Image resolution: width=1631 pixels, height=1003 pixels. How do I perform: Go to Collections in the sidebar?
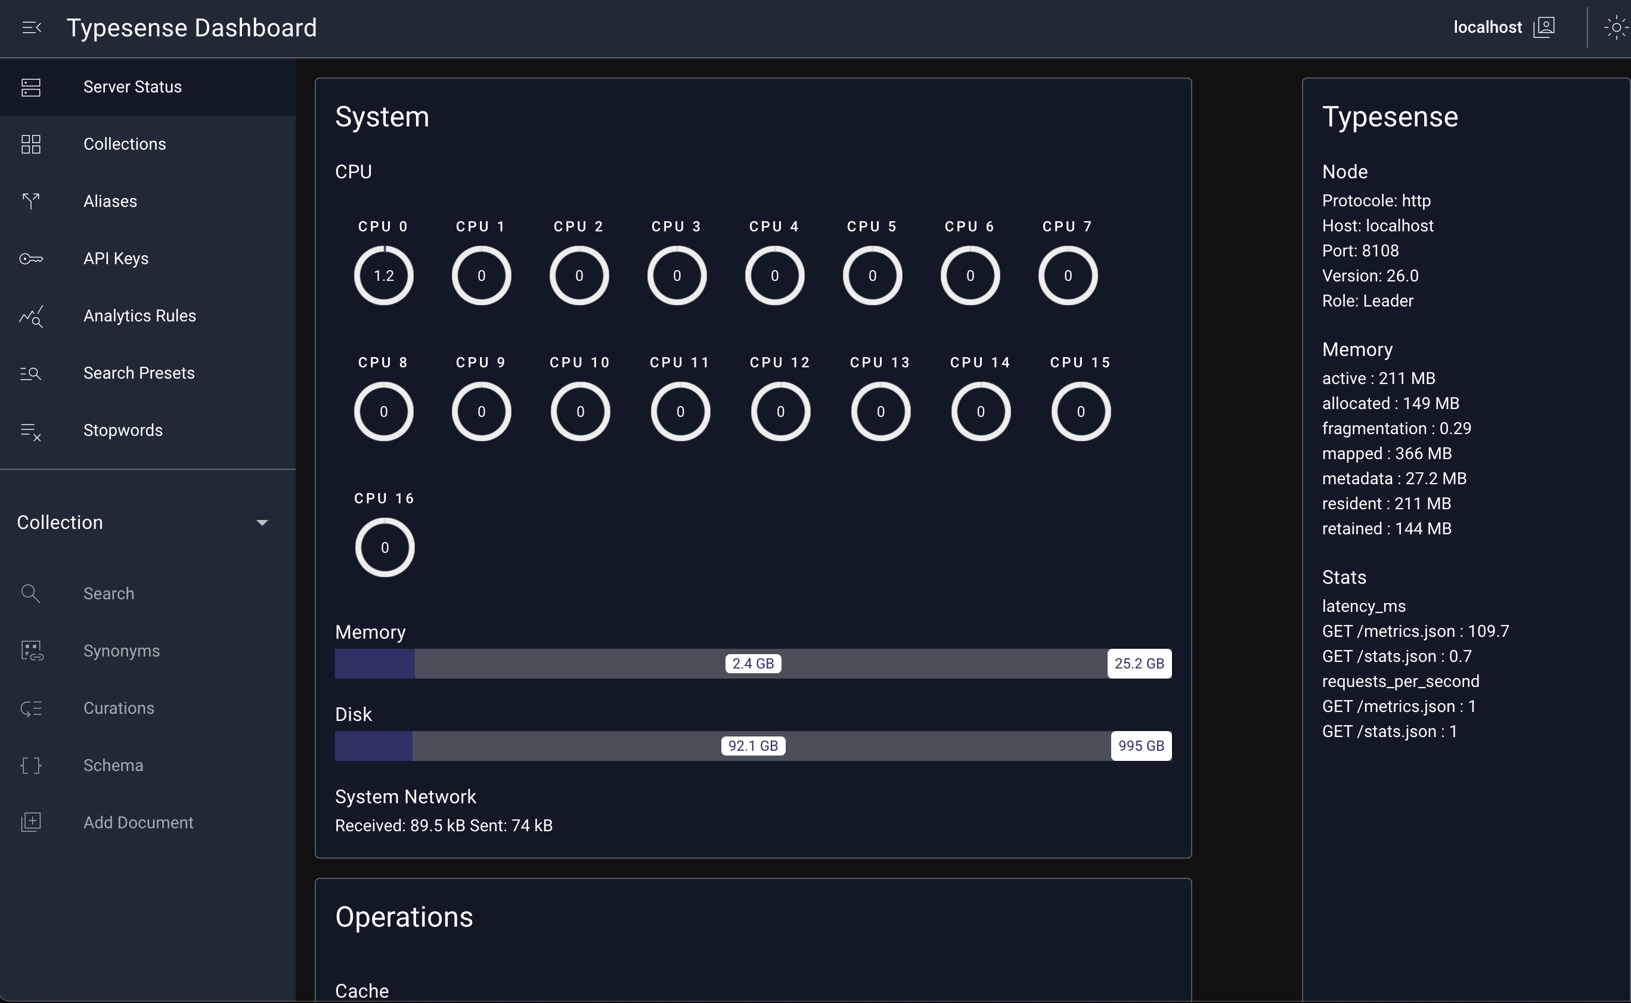tap(147, 144)
